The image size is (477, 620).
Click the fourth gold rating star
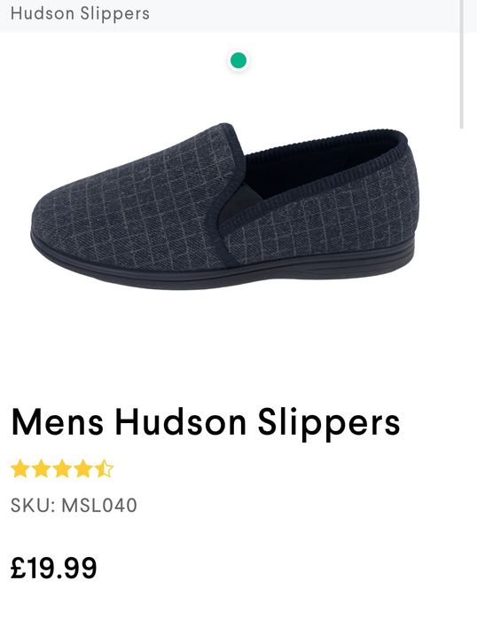click(x=83, y=469)
